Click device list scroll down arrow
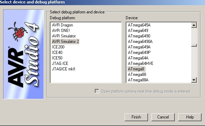205x126 pixels. (194, 80)
